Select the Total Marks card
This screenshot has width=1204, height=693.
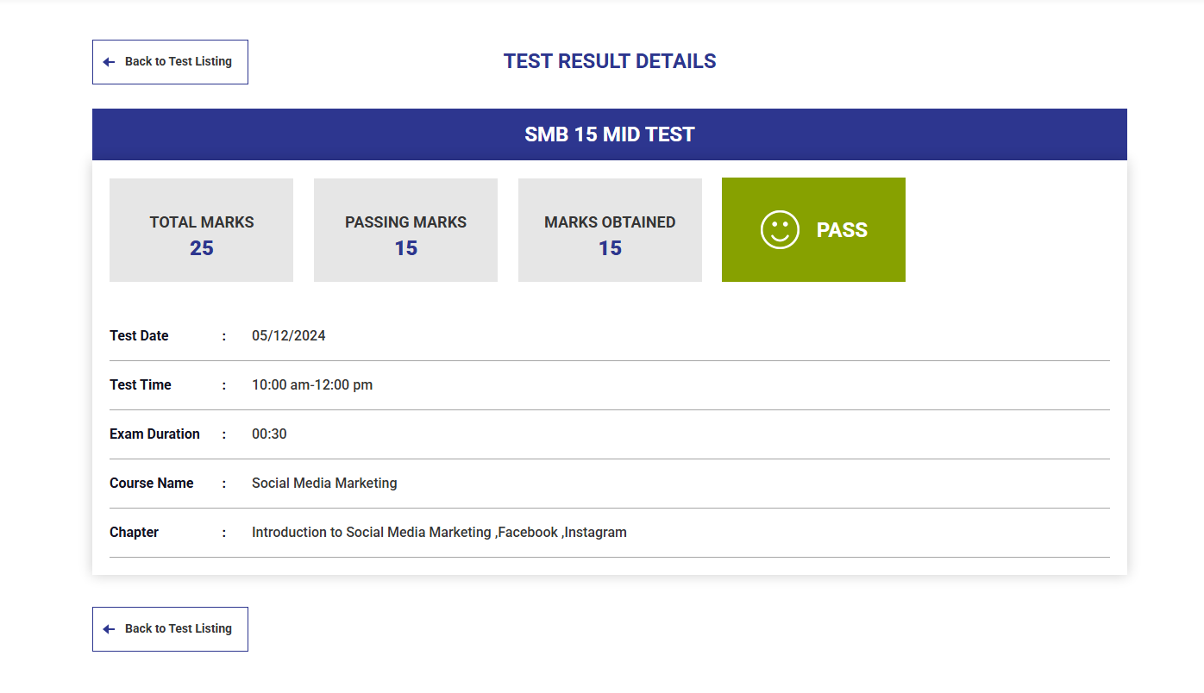pyautogui.click(x=201, y=230)
